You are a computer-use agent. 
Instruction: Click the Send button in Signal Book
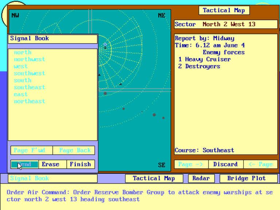tap(24, 164)
